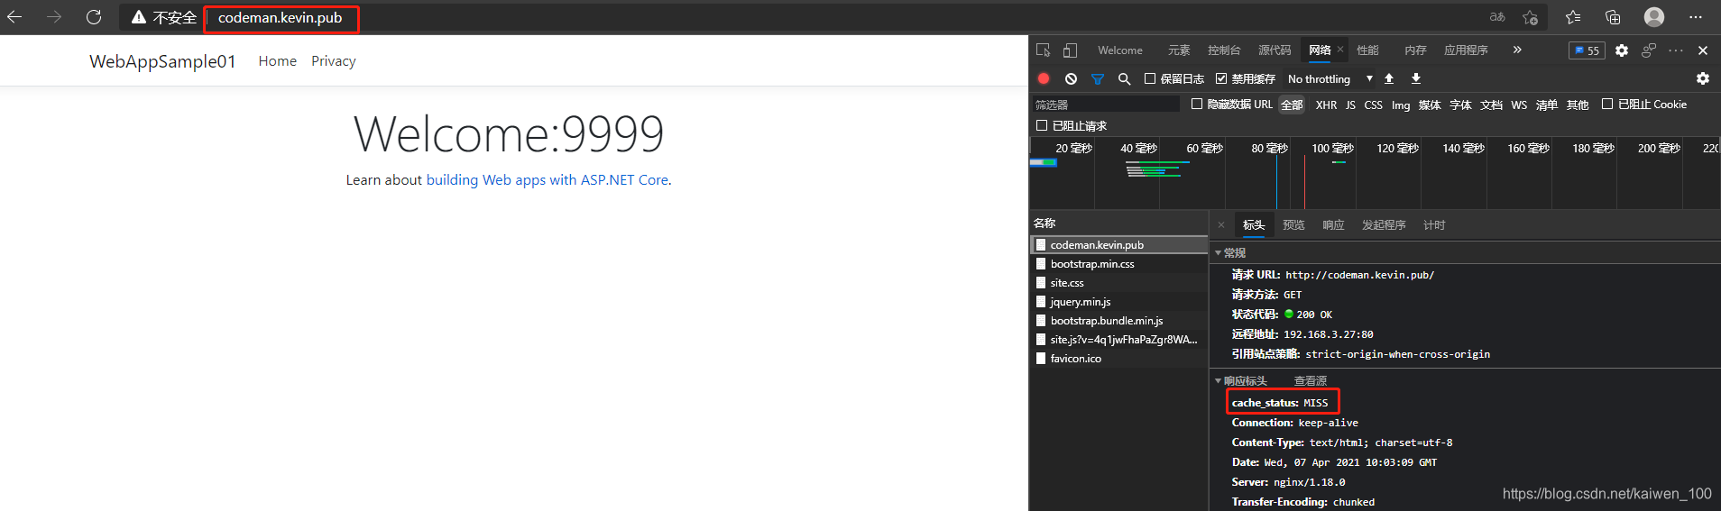Go back using the browser back arrow
This screenshot has width=1721, height=511.
click(x=14, y=17)
